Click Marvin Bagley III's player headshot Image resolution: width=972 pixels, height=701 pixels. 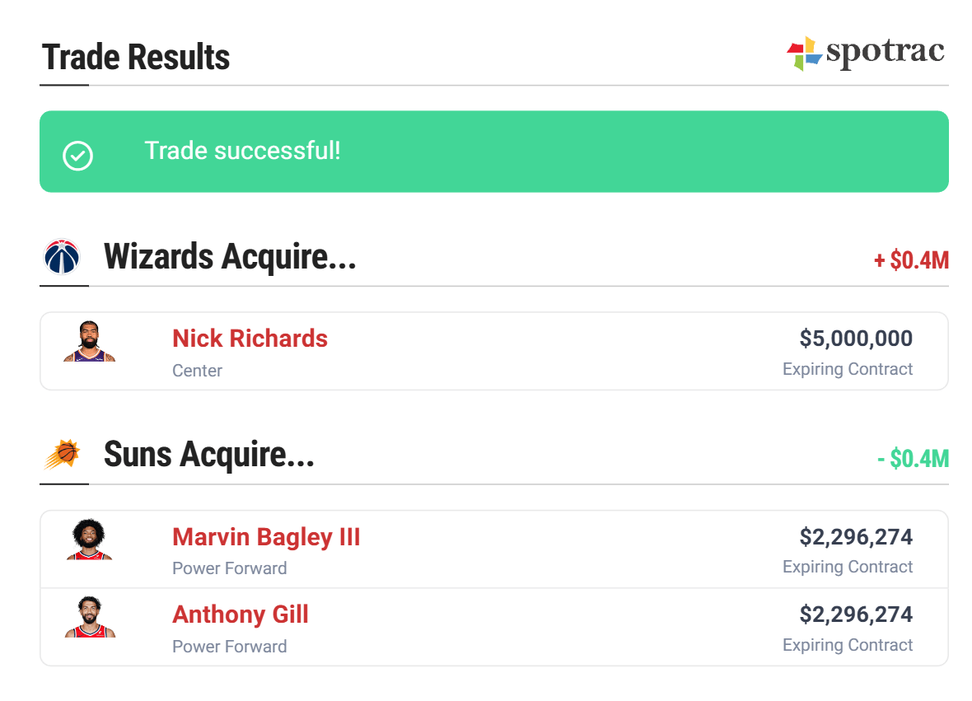click(x=89, y=540)
